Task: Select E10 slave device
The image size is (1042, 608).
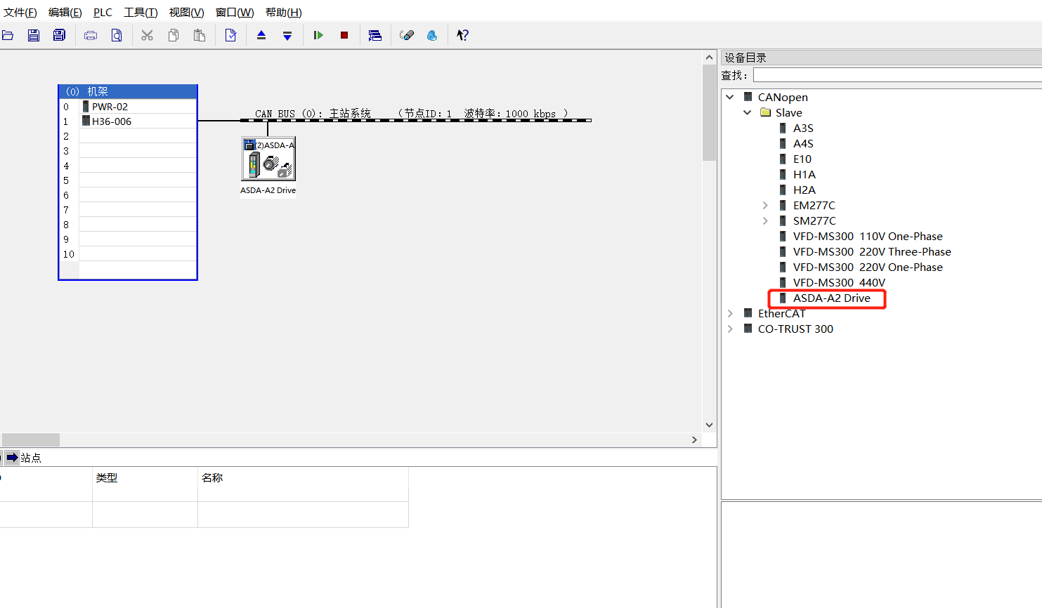Action: point(802,159)
